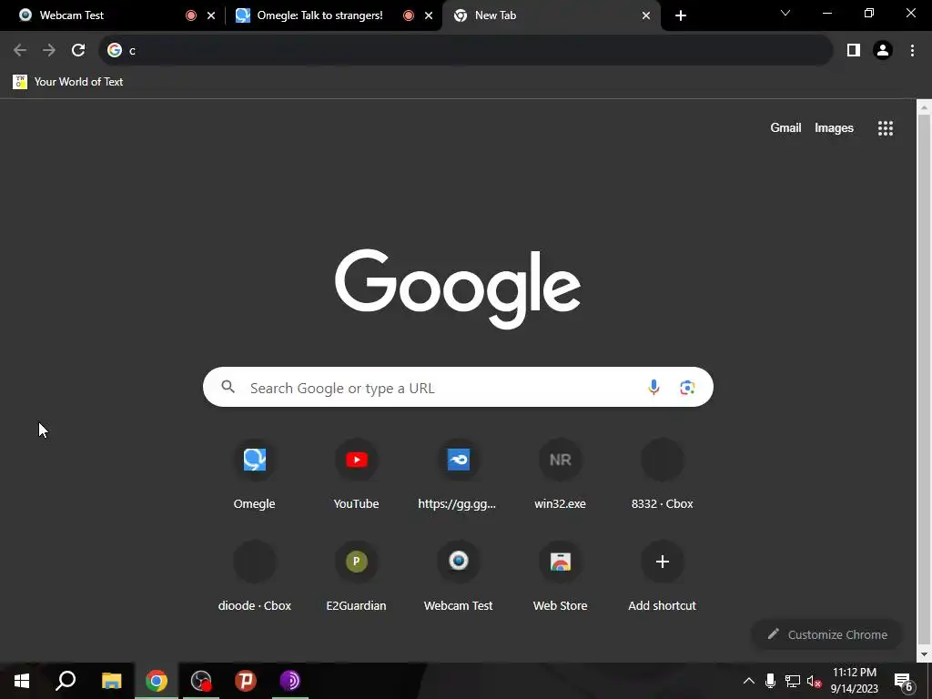The image size is (932, 699).
Task: Open the Webcam Test shortcut tile
Action: click(458, 576)
